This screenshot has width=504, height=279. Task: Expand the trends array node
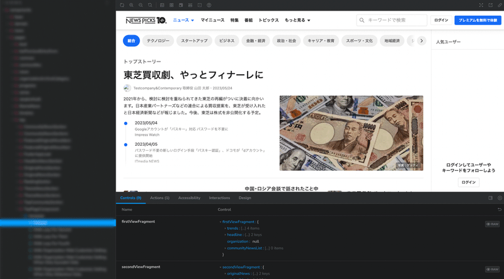[225, 228]
